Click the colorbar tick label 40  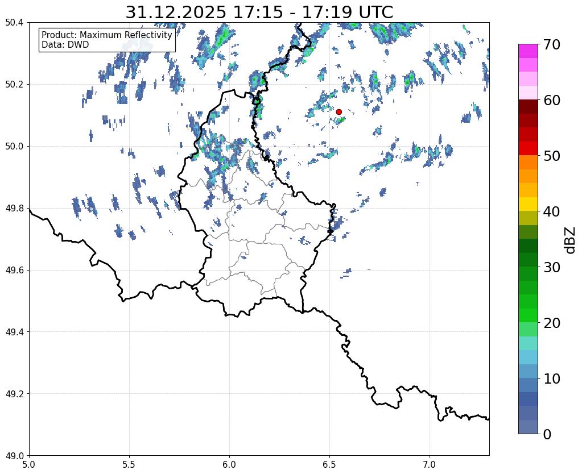pyautogui.click(x=551, y=211)
